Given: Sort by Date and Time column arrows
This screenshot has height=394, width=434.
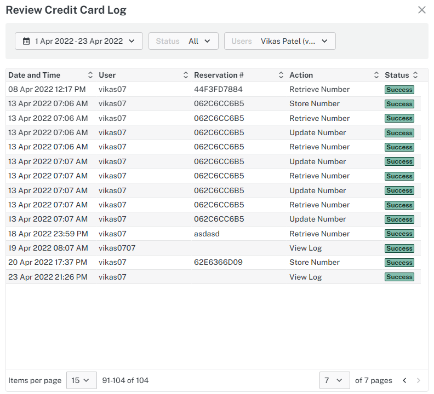Looking at the screenshot, I should pos(90,75).
